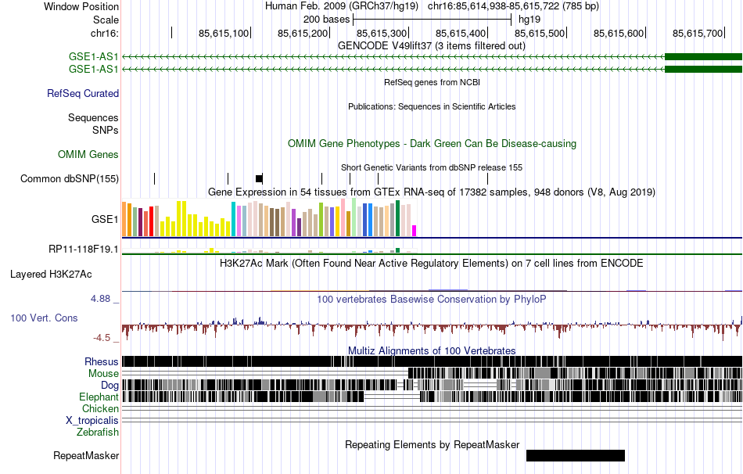
Task: Click the thick black dbSNP variant marker
Action: (259, 178)
